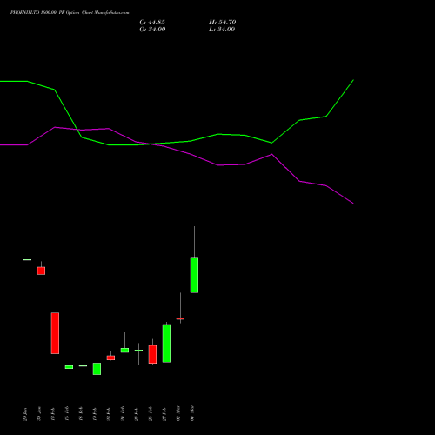Click the low value L: 34.00
The image size is (435, 435).
point(222,30)
